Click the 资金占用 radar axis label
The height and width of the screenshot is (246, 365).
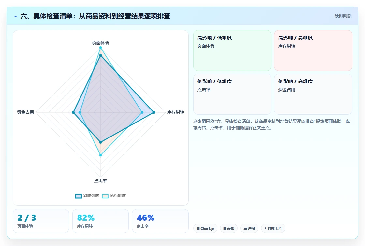[x=25, y=112]
